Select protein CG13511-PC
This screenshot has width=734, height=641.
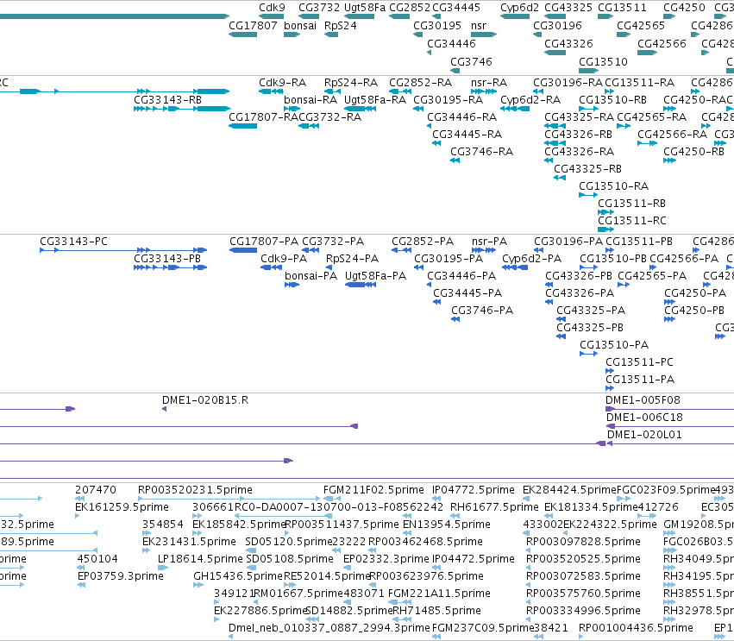(639, 362)
